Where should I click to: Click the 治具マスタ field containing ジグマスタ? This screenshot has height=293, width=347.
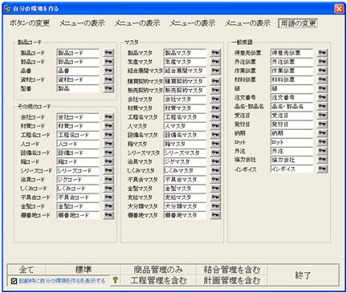[x=185, y=161]
